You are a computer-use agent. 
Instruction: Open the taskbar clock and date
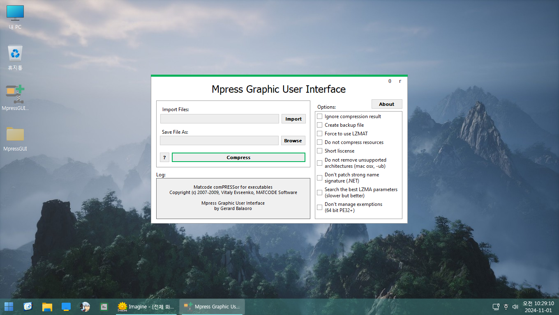click(x=538, y=307)
